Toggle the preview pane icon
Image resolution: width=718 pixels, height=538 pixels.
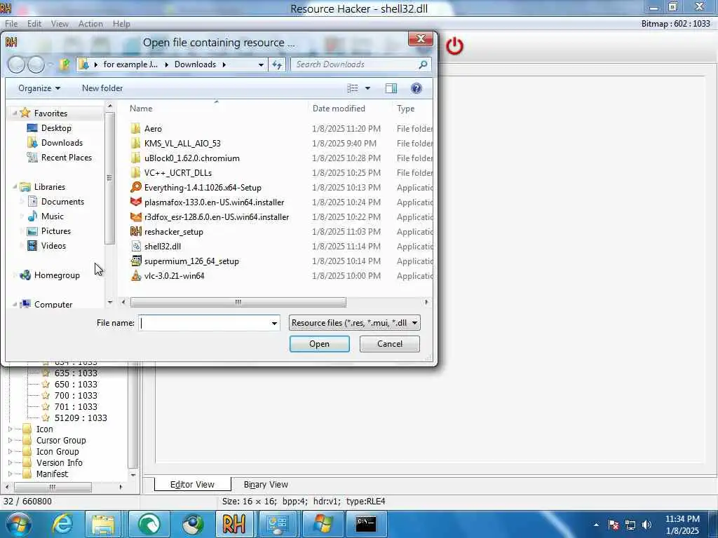(x=391, y=88)
